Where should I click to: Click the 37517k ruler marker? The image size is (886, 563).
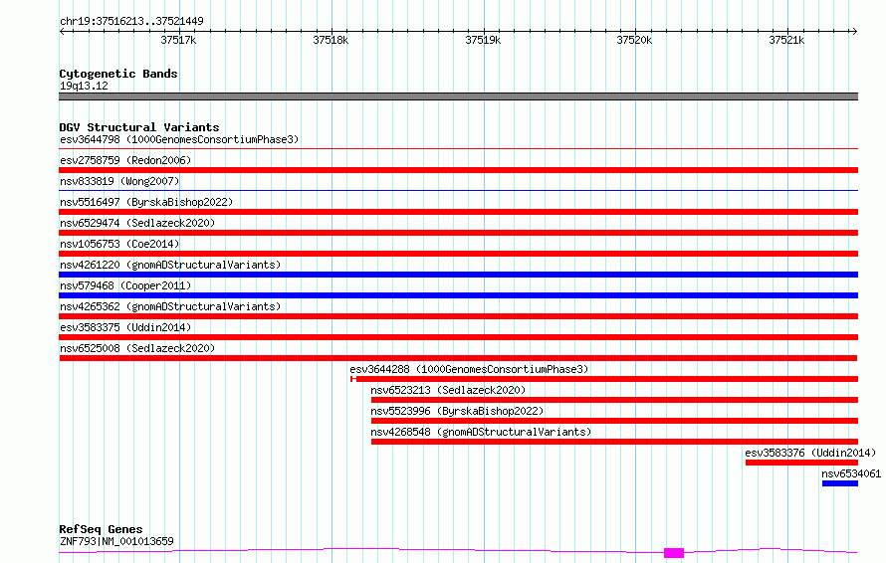[x=178, y=40]
